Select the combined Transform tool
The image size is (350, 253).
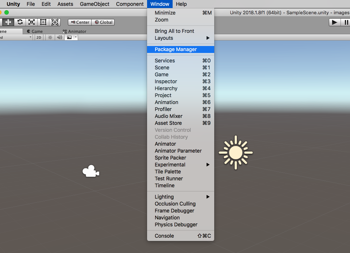[x=55, y=22]
